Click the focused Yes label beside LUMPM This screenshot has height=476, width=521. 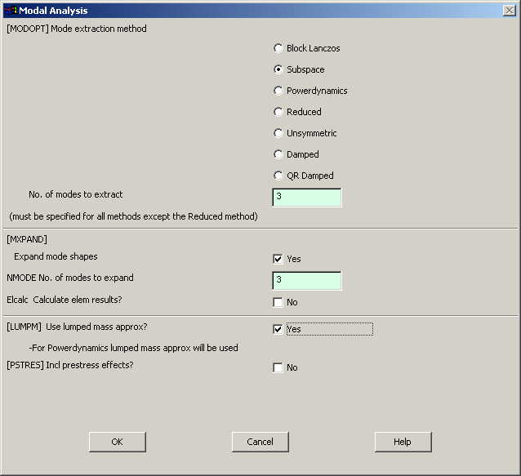click(294, 329)
